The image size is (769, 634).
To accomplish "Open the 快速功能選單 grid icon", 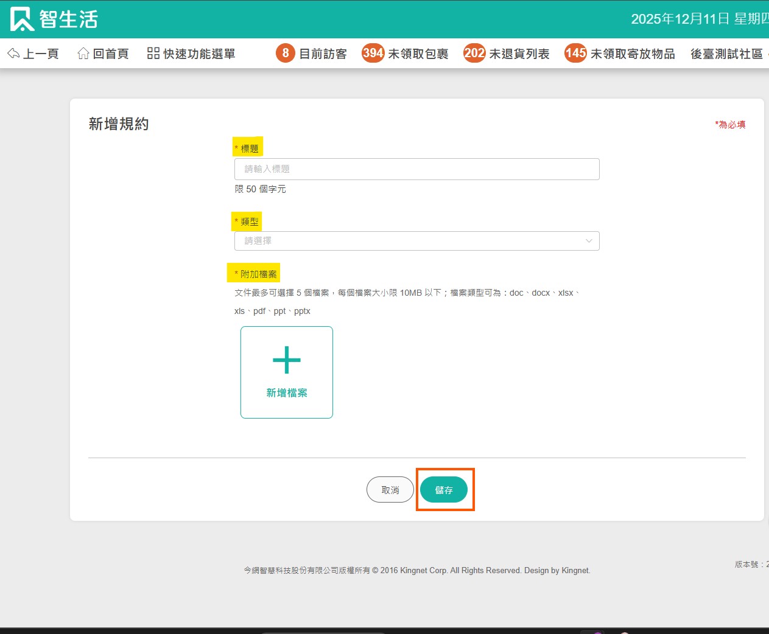I will coord(153,54).
